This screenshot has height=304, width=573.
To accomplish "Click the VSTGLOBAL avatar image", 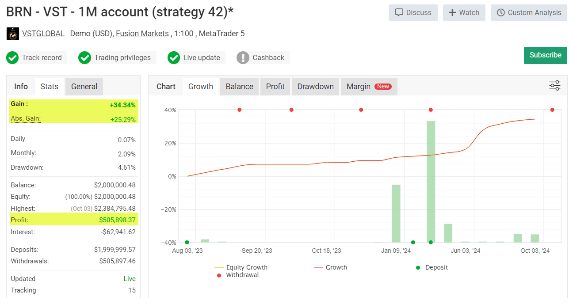I will [x=13, y=34].
